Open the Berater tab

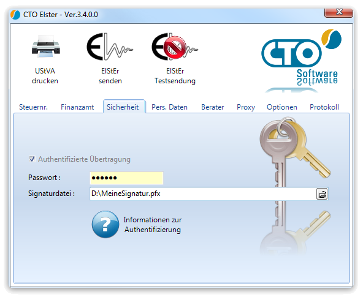coord(213,107)
